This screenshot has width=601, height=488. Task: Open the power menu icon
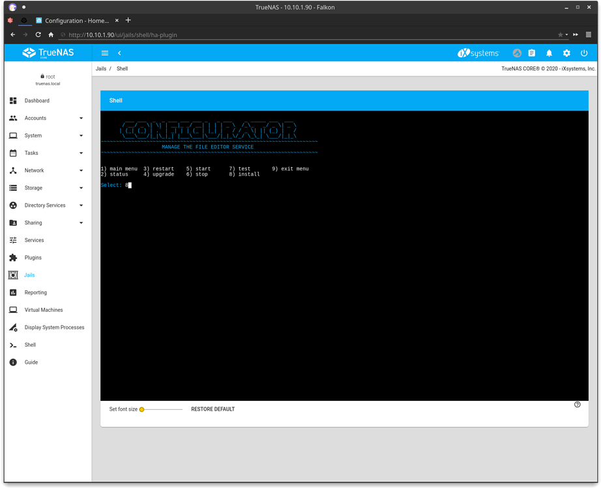pos(584,53)
